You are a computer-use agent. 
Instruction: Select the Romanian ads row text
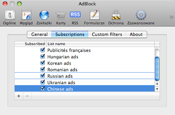pyautogui.click(x=62, y=70)
